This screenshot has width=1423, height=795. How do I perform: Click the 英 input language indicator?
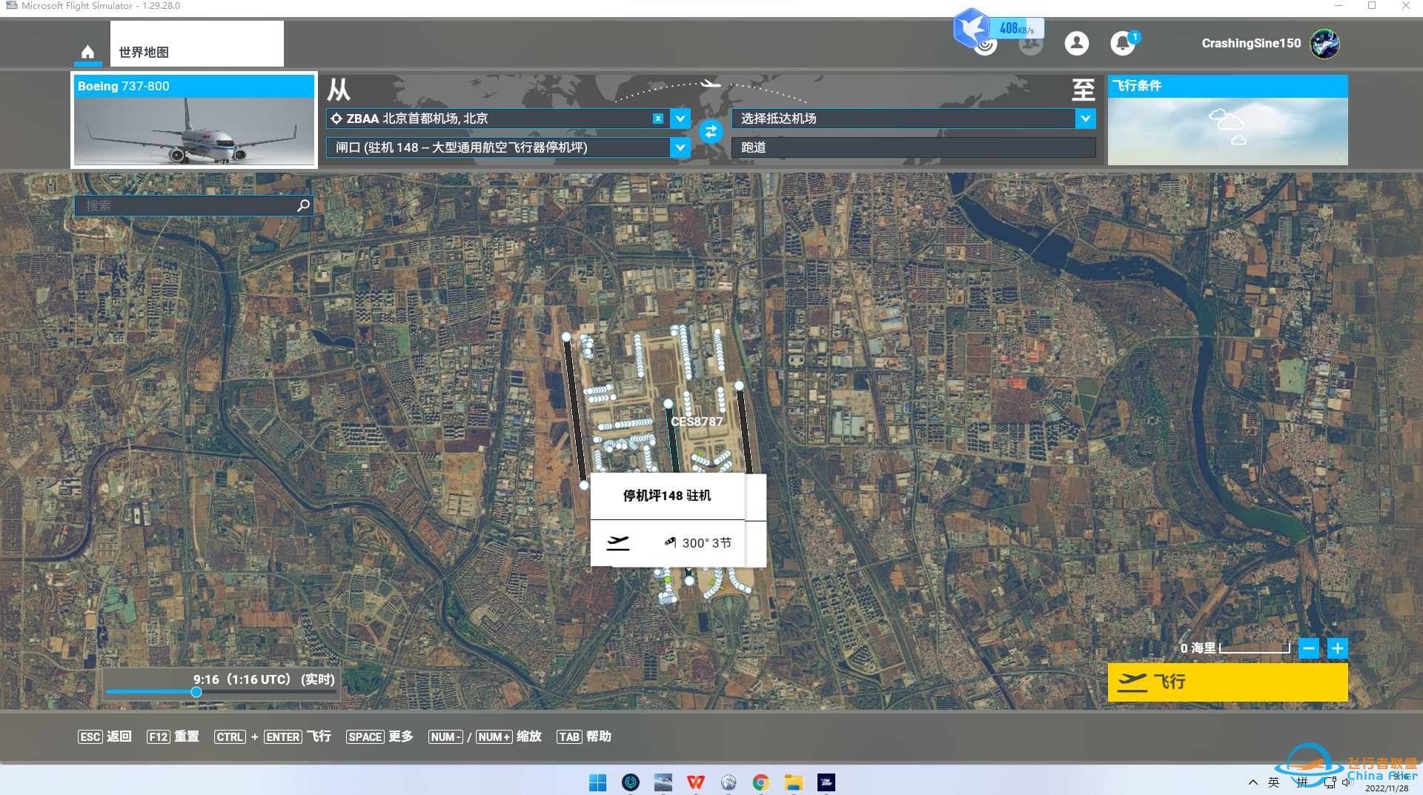coord(1273,782)
